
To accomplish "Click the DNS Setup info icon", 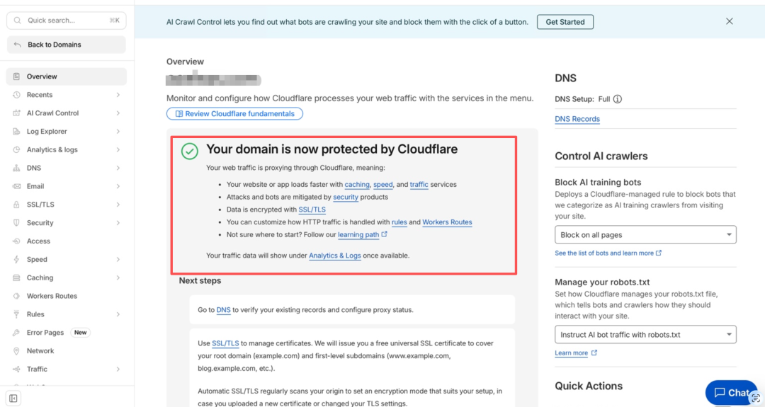I will pyautogui.click(x=617, y=99).
